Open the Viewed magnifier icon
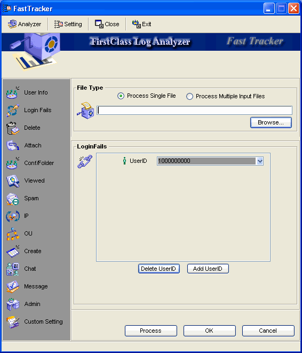 click(x=13, y=181)
